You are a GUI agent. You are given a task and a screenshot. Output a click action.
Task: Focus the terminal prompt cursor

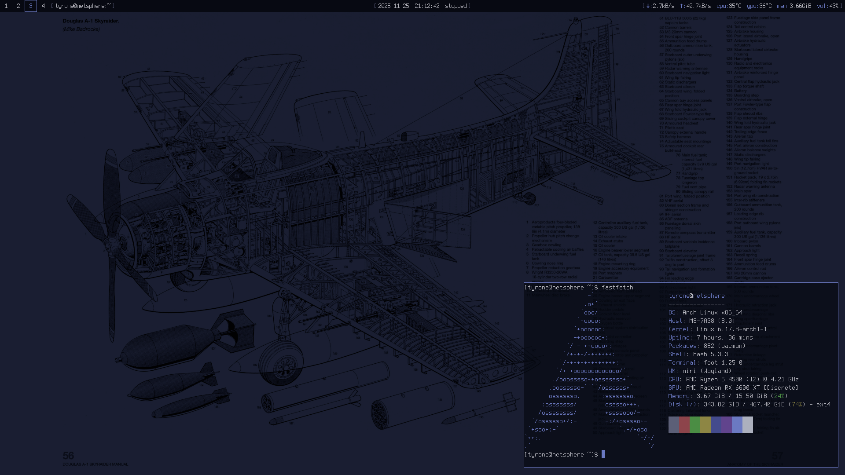[603, 454]
